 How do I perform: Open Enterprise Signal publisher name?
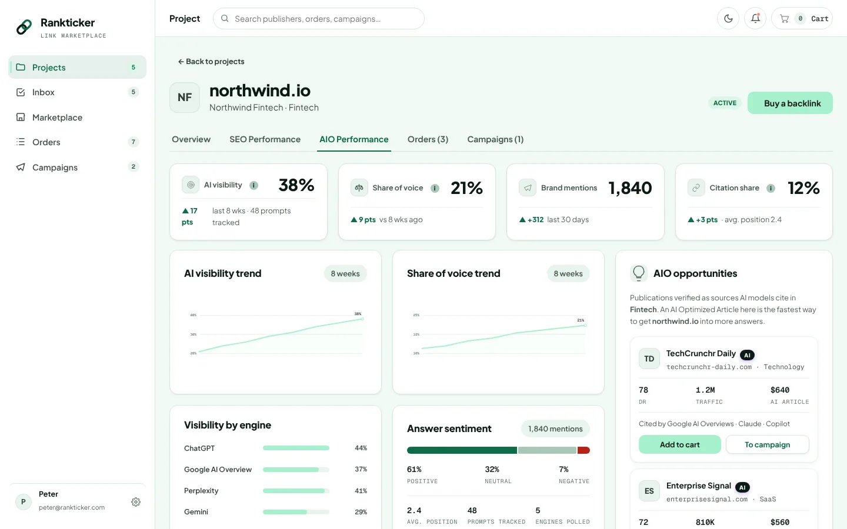(699, 486)
